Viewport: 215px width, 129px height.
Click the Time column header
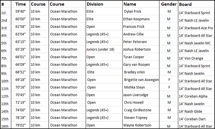click(x=21, y=4)
